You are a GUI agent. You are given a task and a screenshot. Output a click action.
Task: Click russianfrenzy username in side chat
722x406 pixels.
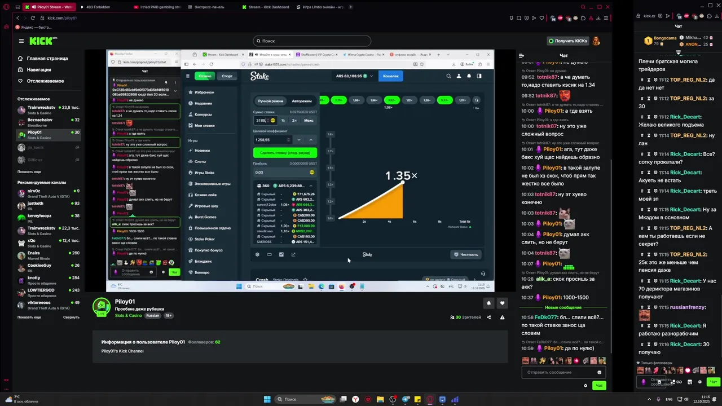pyautogui.click(x=688, y=307)
